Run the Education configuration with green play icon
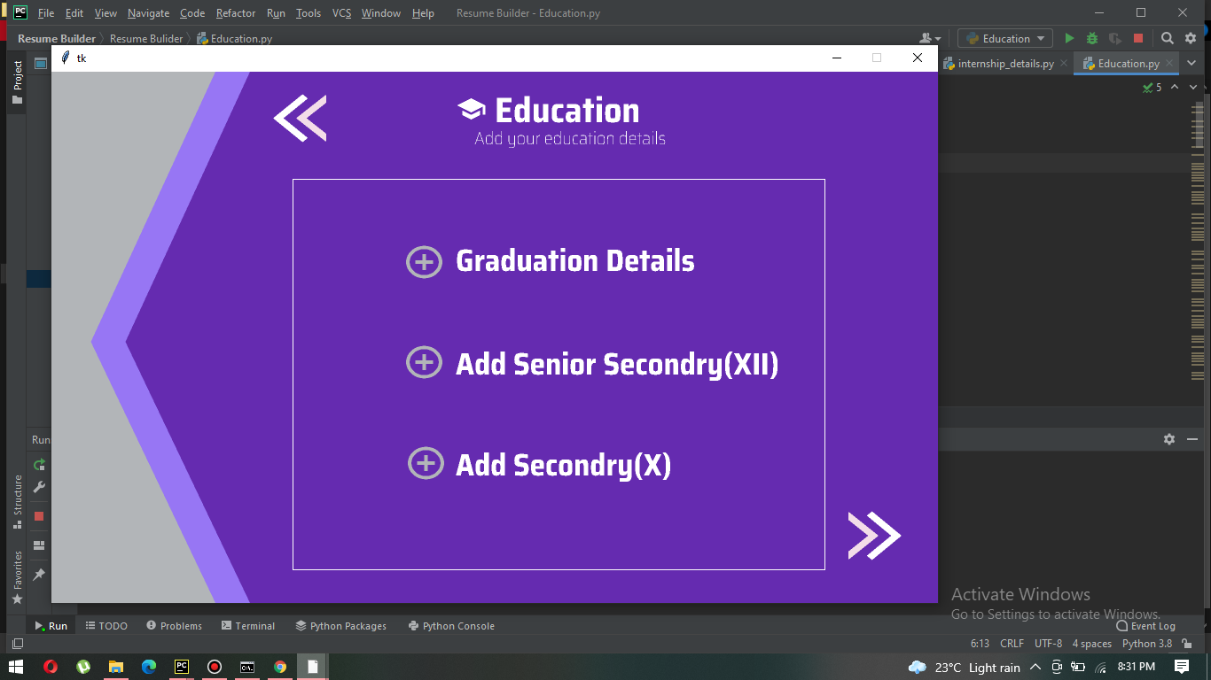1211x680 pixels. pyautogui.click(x=1068, y=38)
